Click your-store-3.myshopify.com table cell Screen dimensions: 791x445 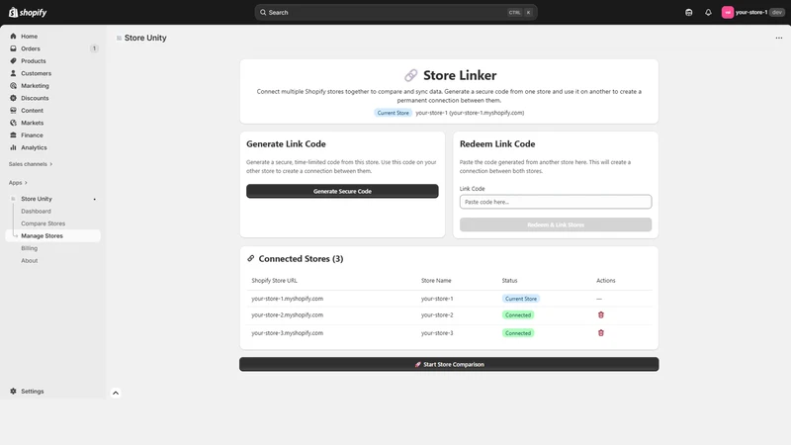coord(287,333)
